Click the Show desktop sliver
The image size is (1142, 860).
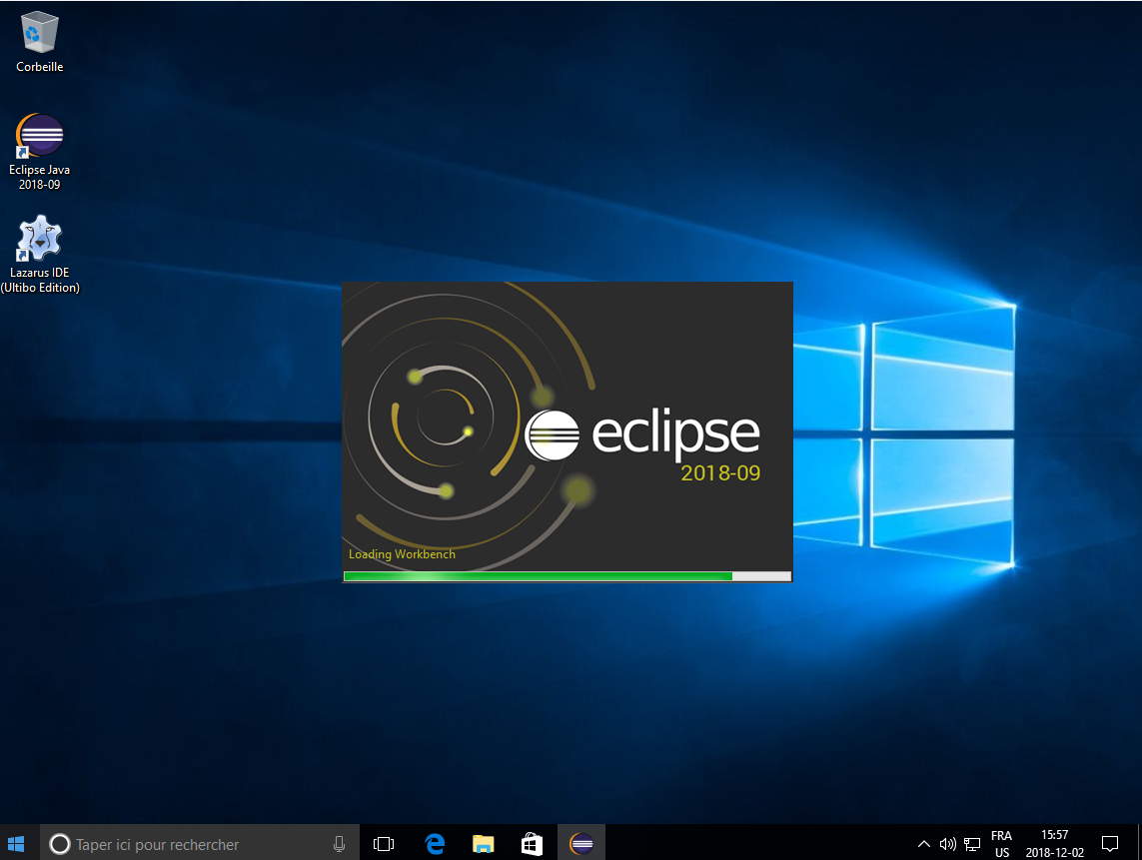1139,843
